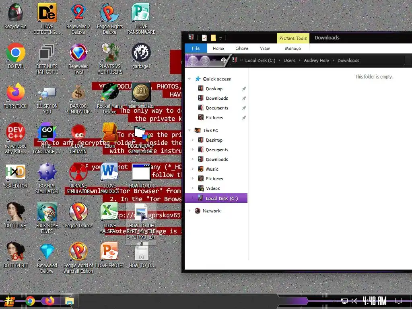Screen dimensions: 412x309
Task: Open File Explorer taskbar button
Action: (70, 301)
